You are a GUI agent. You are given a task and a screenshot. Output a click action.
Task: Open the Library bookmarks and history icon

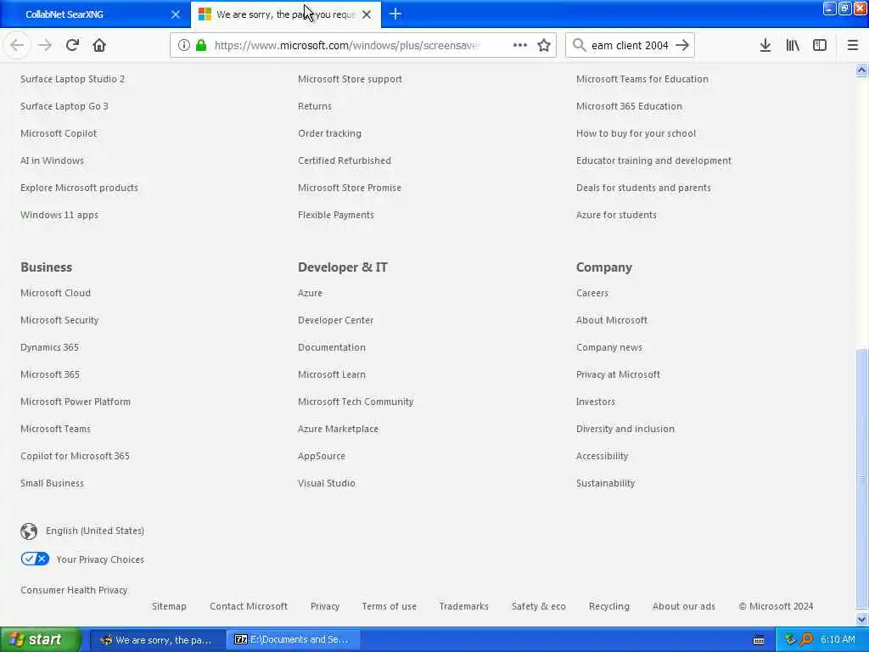(793, 46)
